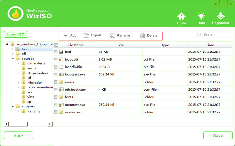Click the etfsboot.com file icon
The image size is (235, 146).
pos(61,90)
